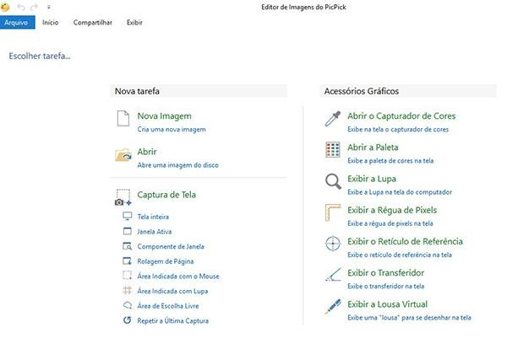Open the Compartilhar tab

(x=93, y=23)
